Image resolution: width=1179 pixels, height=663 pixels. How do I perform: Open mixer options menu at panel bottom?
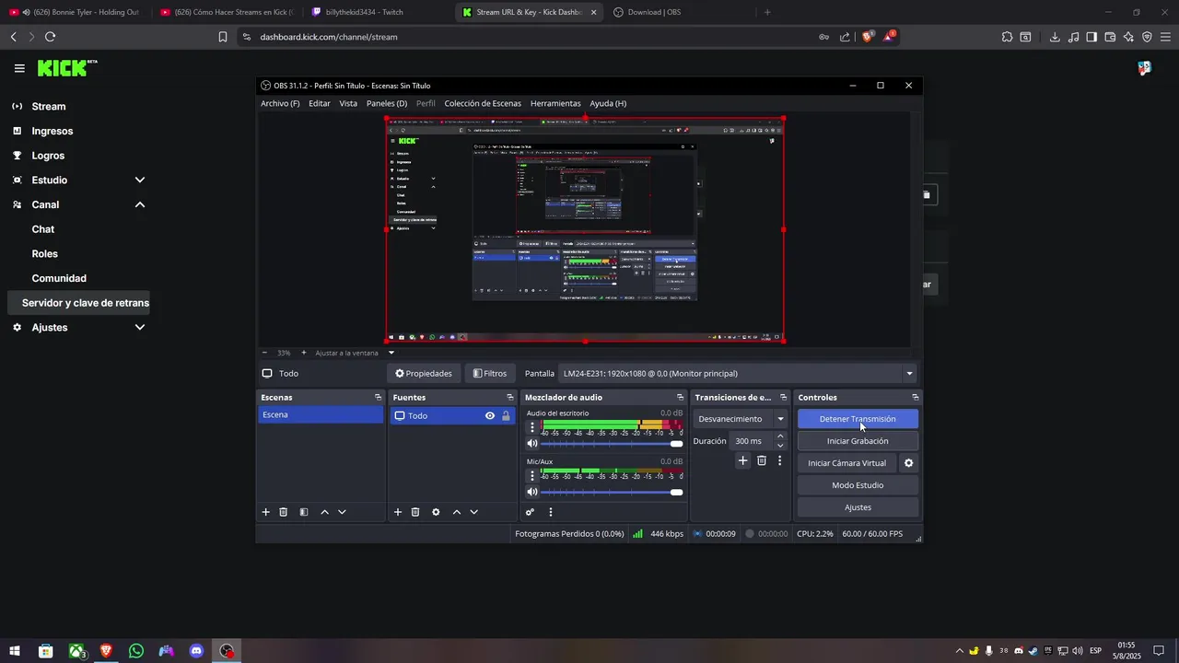(x=551, y=512)
